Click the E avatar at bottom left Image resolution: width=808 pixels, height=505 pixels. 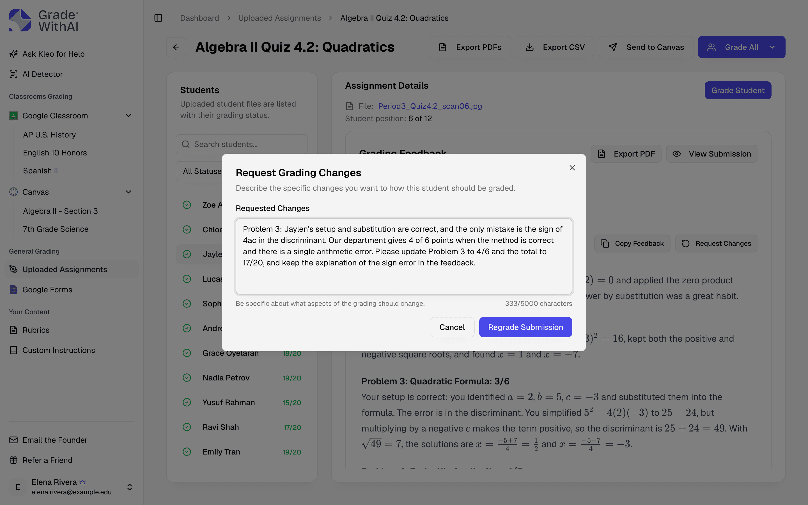[x=18, y=487]
